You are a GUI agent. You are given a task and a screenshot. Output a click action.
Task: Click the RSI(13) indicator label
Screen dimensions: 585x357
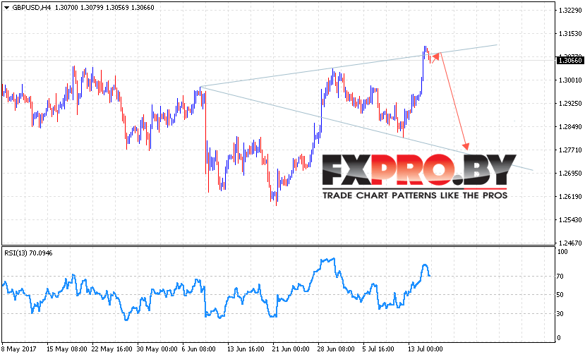[28, 253]
